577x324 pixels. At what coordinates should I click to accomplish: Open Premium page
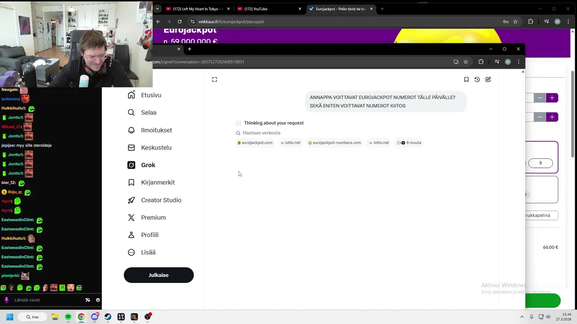coord(147,217)
